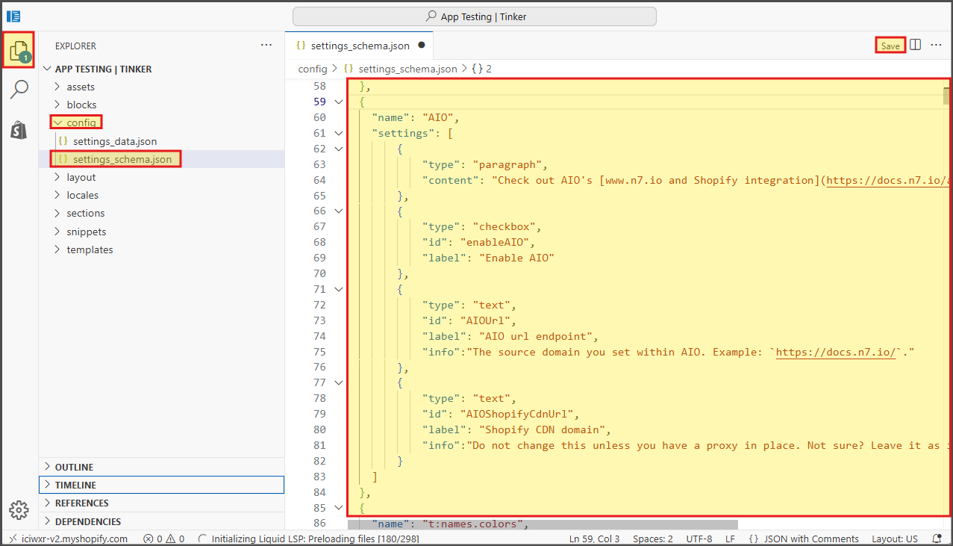Click the notifications bell in status bar

(x=937, y=539)
